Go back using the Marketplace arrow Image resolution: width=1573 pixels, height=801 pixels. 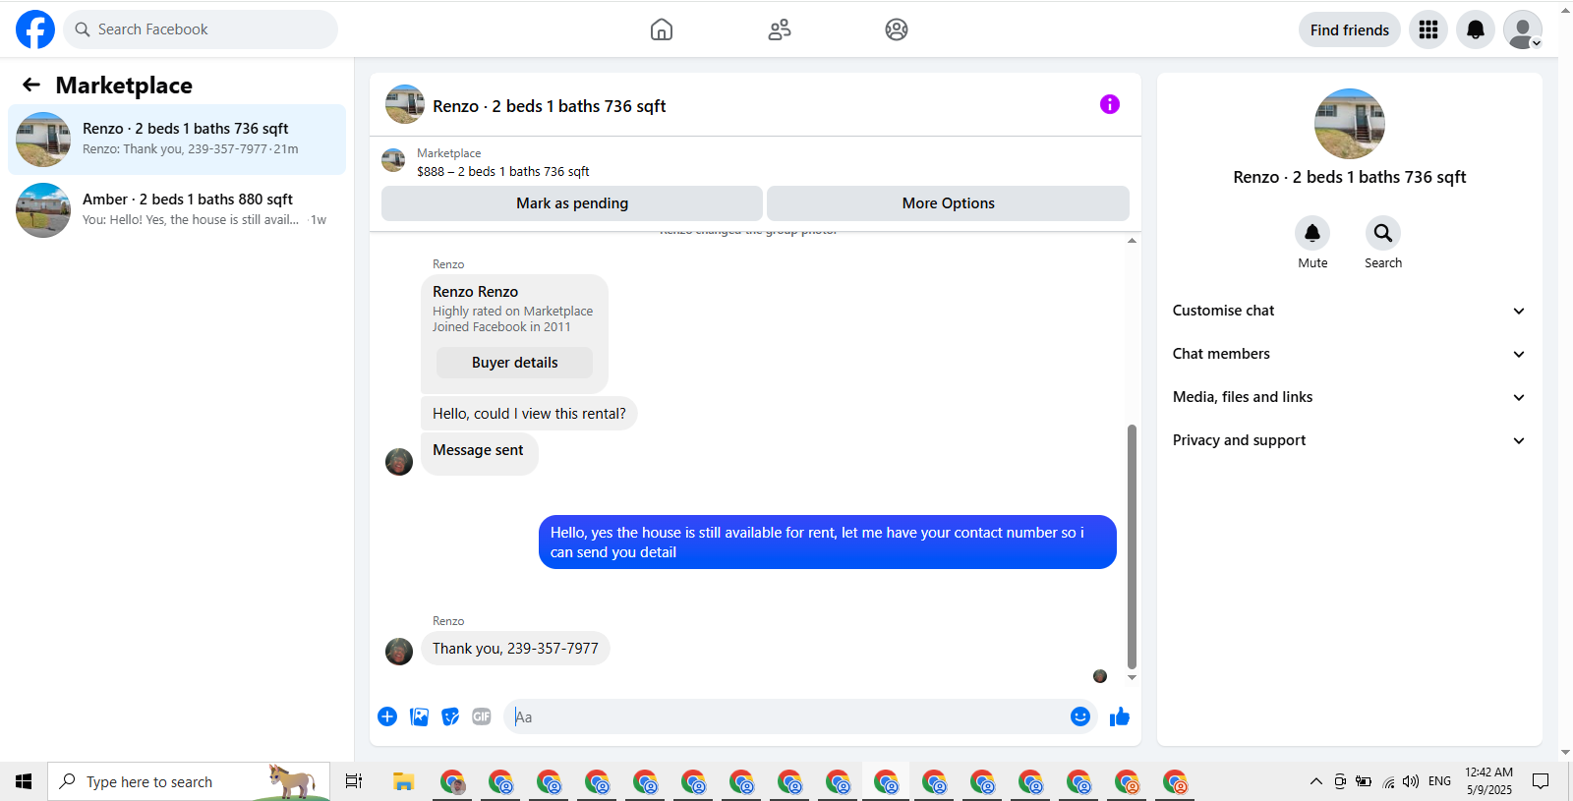coord(31,86)
